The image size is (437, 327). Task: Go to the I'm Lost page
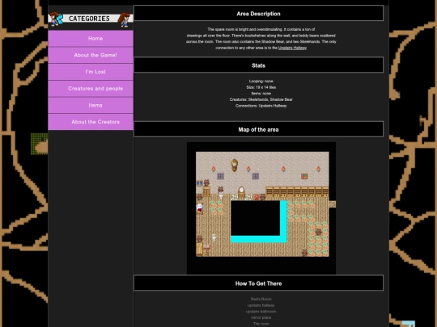91,72
